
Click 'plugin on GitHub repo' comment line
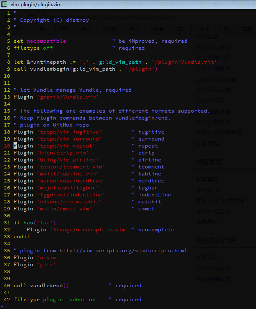click(x=51, y=125)
